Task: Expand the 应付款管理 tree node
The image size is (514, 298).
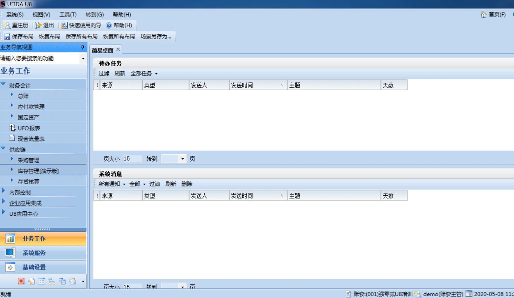Action: (12, 106)
